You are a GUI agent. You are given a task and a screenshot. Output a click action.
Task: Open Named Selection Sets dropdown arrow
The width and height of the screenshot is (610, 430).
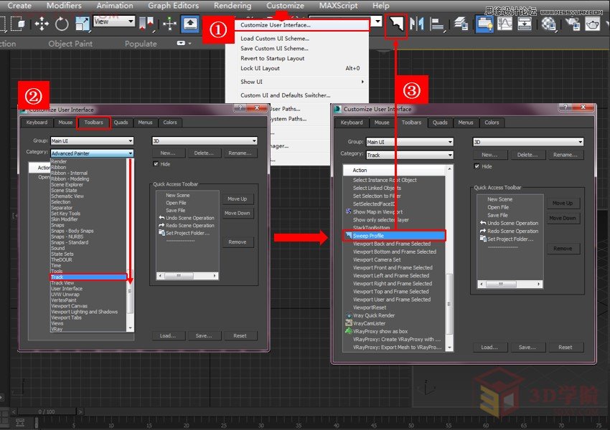pos(377,21)
